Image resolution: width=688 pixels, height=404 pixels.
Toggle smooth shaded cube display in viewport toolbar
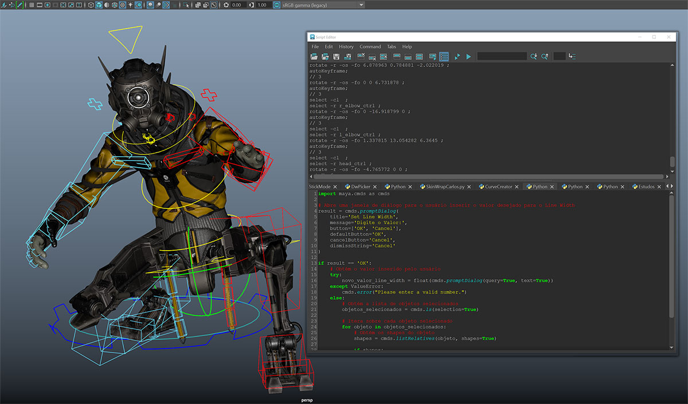tap(99, 5)
